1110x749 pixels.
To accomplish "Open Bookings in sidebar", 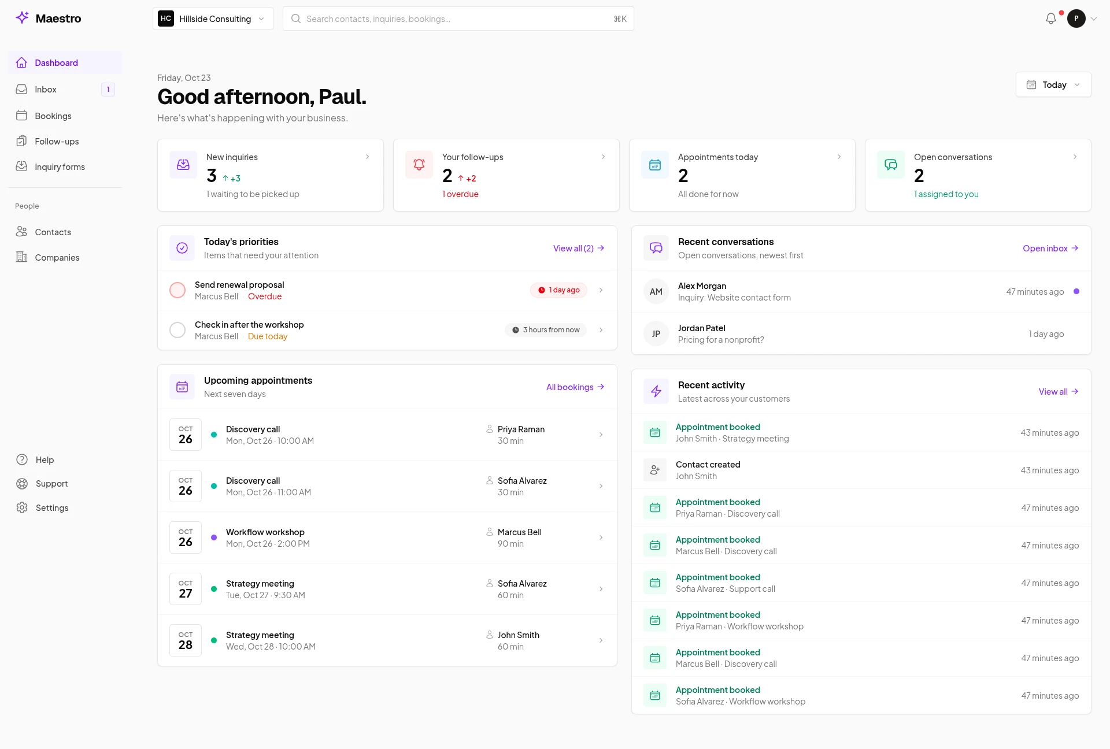I will tap(65, 116).
